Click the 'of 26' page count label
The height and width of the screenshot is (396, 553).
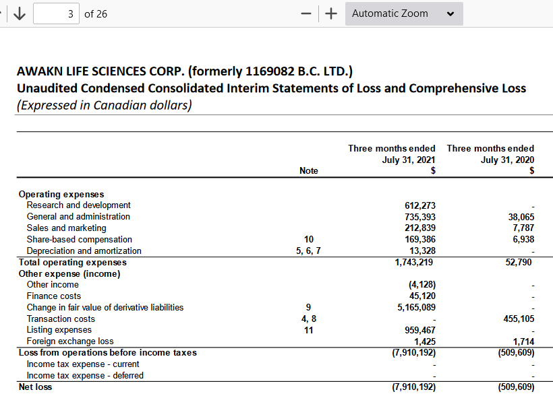96,14
